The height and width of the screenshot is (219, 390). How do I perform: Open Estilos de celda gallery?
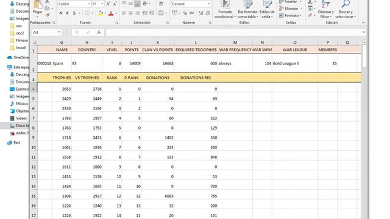267,9
